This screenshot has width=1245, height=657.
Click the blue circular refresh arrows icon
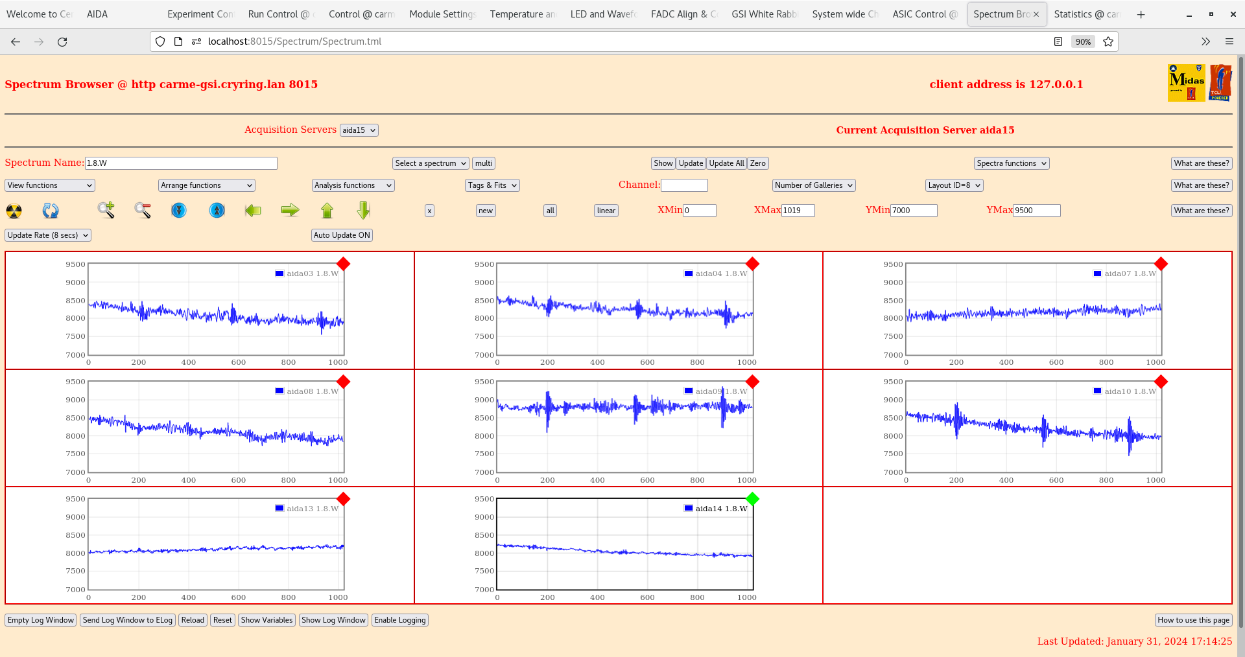51,211
